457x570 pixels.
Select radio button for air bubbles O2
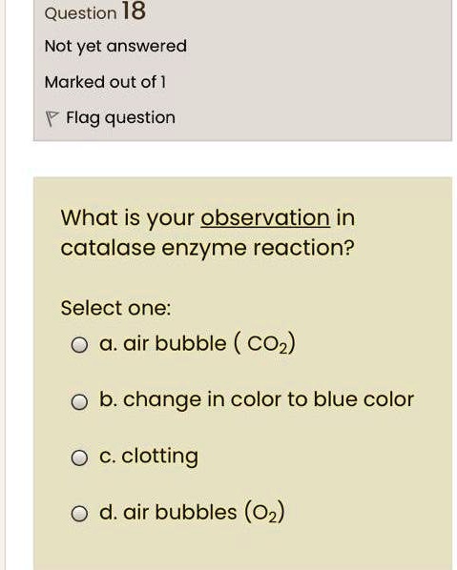[x=79, y=514]
